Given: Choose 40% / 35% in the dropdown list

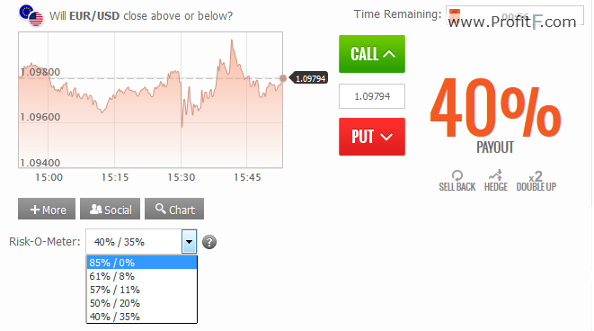Looking at the screenshot, I should click(x=142, y=317).
